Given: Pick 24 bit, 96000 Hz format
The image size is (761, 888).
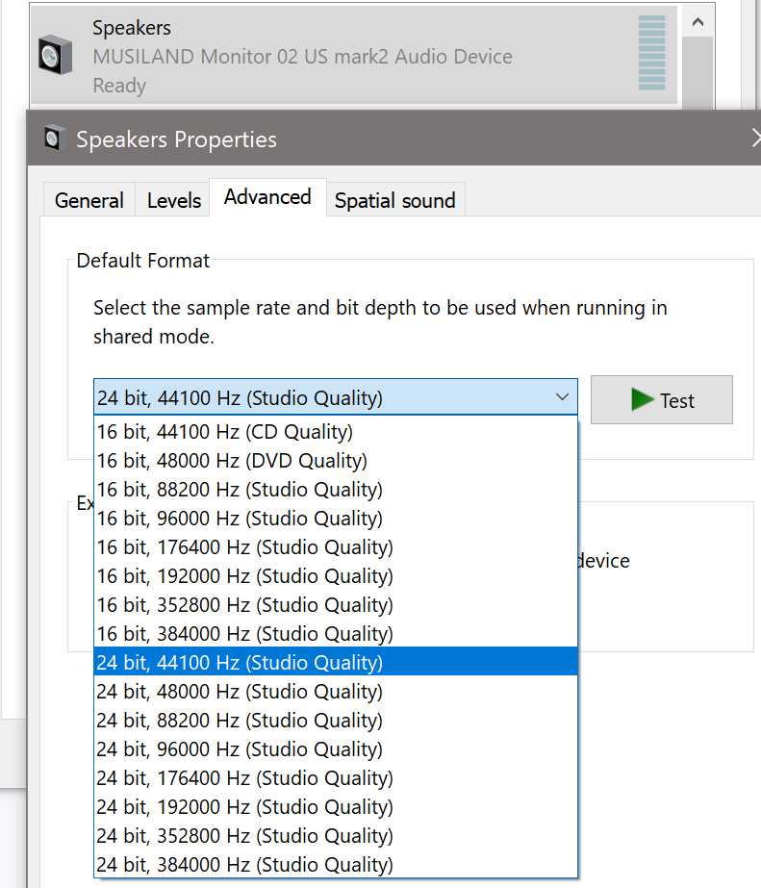Looking at the screenshot, I should pos(240,749).
